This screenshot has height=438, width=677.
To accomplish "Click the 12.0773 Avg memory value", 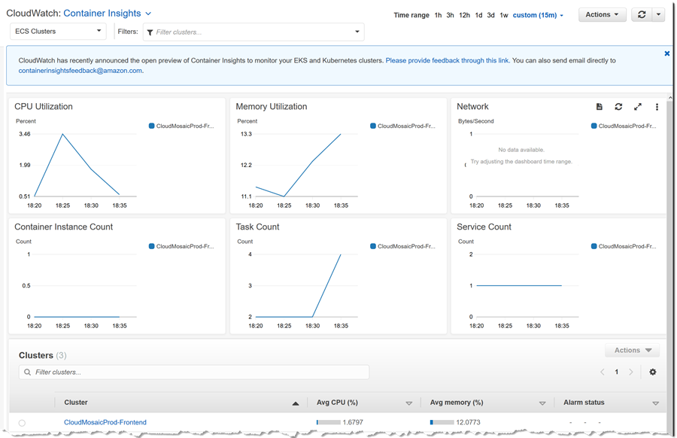I will [468, 422].
